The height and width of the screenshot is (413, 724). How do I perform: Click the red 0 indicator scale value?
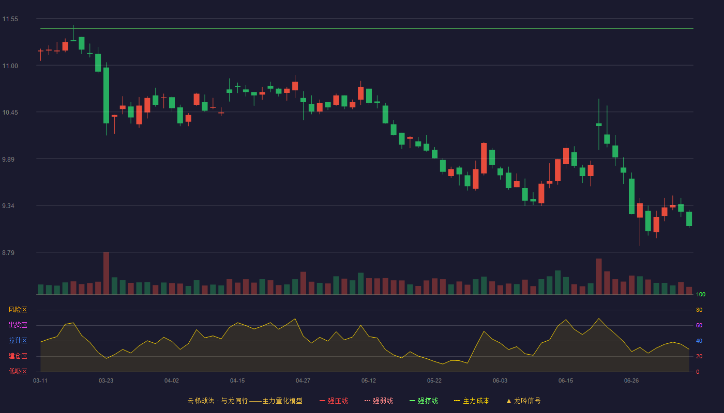pos(698,372)
